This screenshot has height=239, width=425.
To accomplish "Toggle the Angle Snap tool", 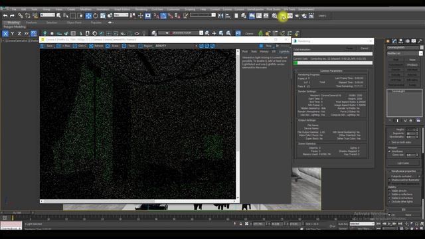I will 163,16.
